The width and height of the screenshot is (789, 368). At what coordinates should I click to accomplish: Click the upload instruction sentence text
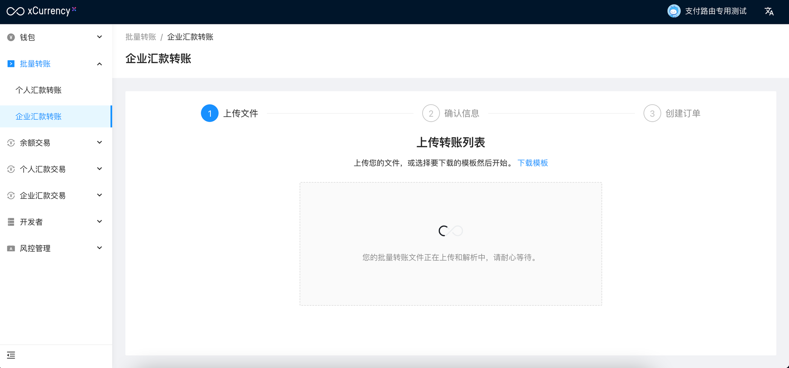click(434, 163)
